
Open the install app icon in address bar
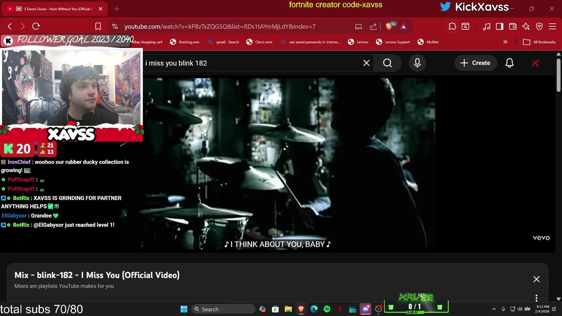point(359,26)
